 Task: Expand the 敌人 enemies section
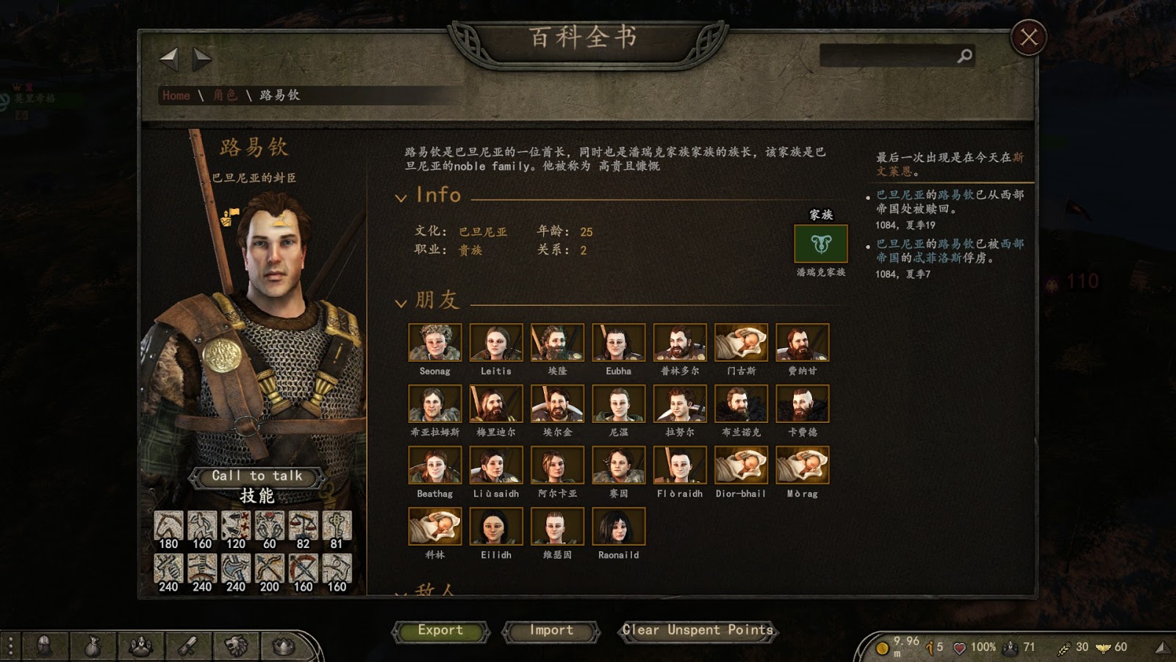[401, 591]
